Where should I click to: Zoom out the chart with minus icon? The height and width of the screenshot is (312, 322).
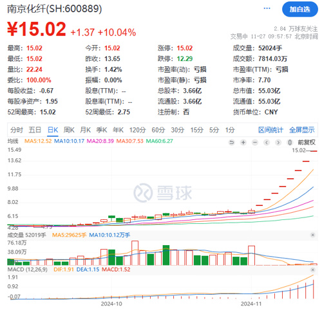coord(255,142)
